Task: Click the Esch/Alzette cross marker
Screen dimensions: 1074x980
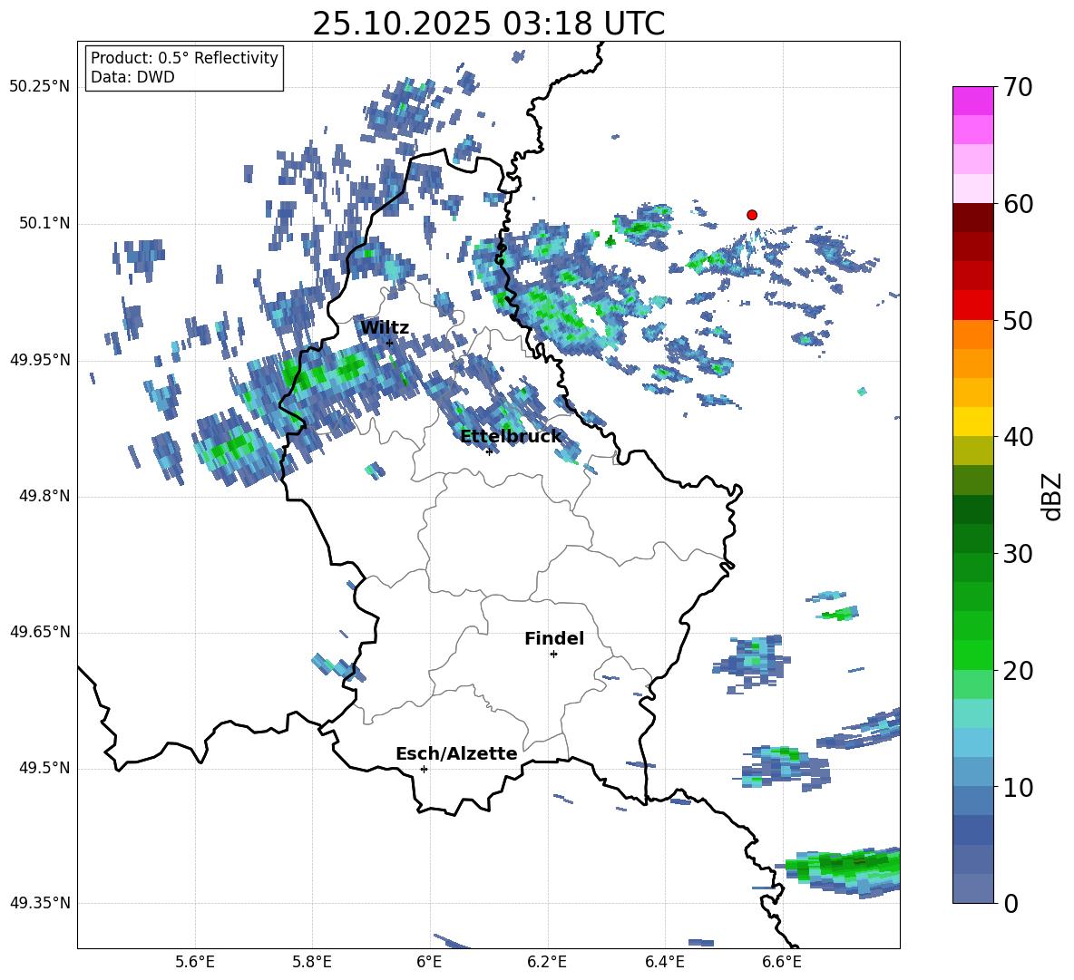Action: (424, 769)
